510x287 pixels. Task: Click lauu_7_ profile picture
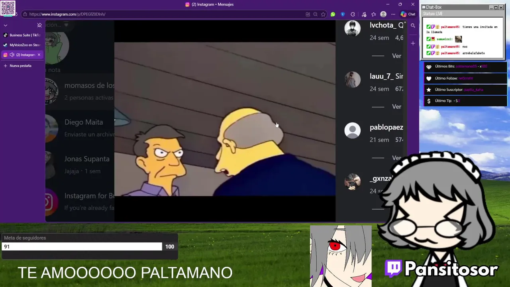coord(353,79)
